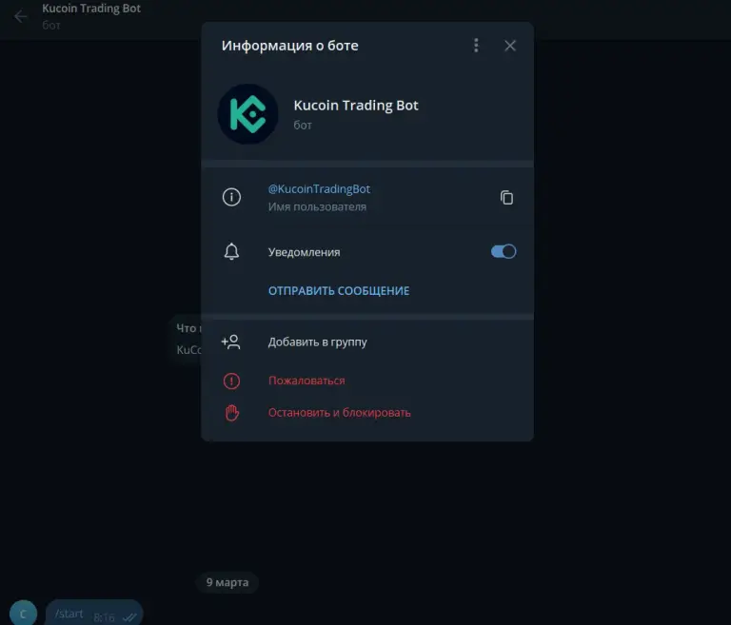Click the red hand block icon
This screenshot has height=625, width=731.
[231, 413]
